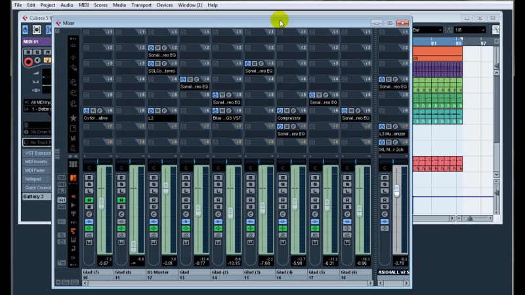Open Project menu

[x=47, y=5]
